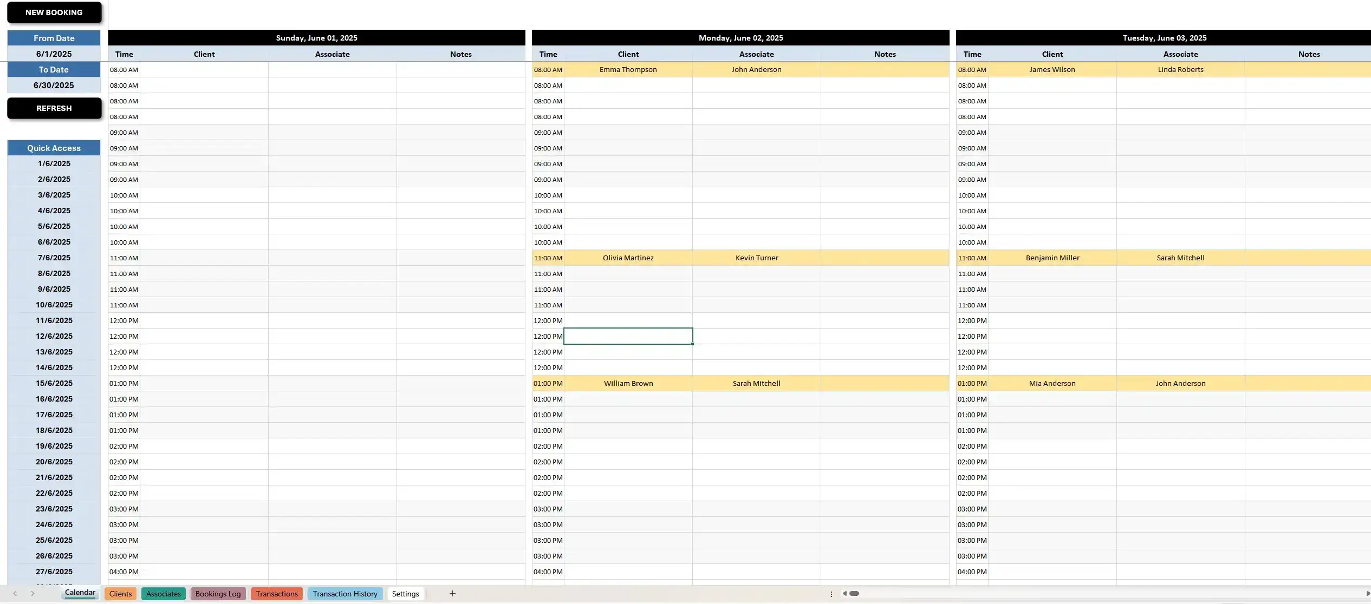
Task: Select the James Wilson client cell
Action: [1052, 69]
